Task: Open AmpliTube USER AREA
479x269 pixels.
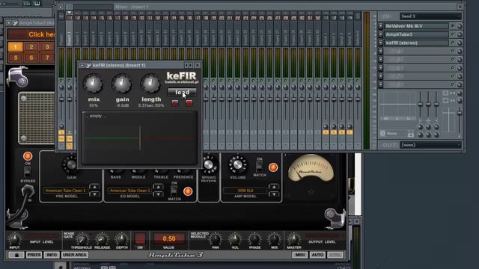Action: (75, 255)
